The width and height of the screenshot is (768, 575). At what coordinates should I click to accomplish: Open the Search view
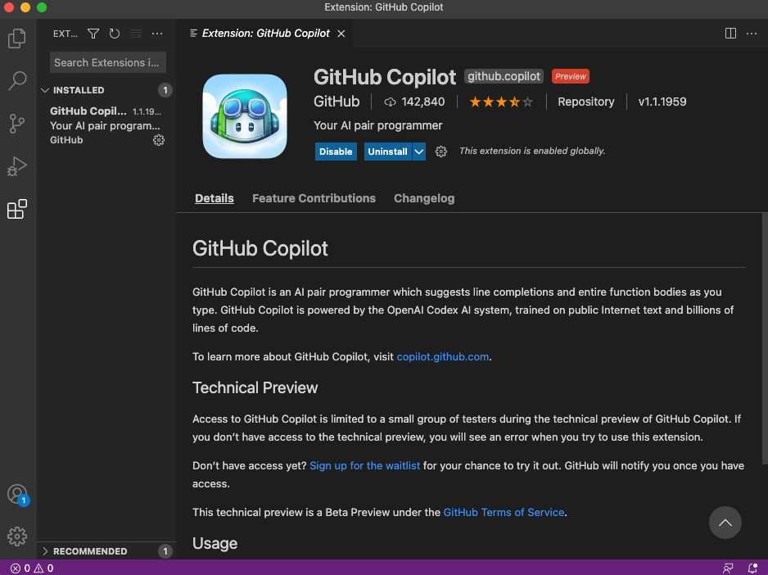point(17,81)
